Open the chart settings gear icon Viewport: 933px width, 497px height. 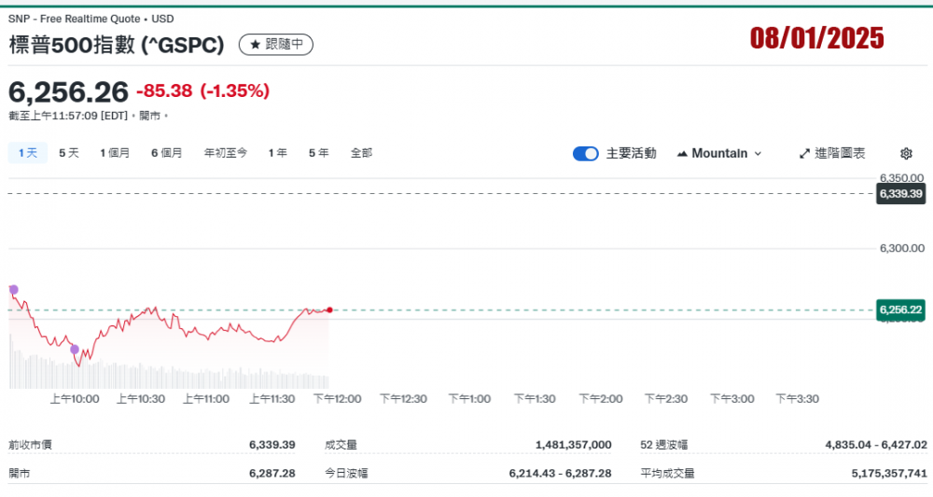tap(906, 154)
